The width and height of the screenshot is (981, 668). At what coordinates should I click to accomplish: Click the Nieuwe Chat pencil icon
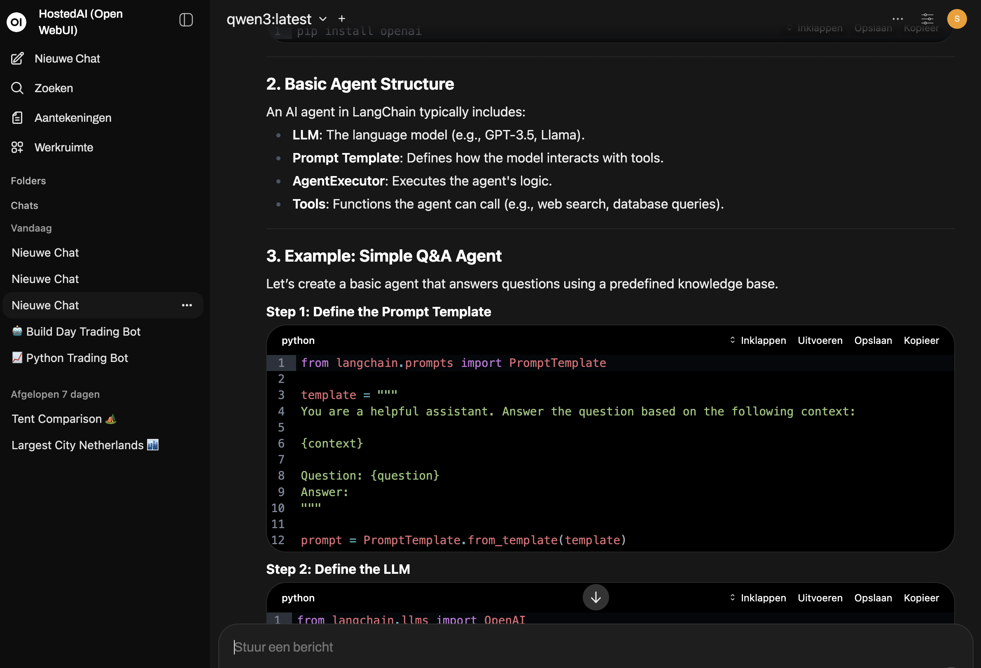(17, 59)
